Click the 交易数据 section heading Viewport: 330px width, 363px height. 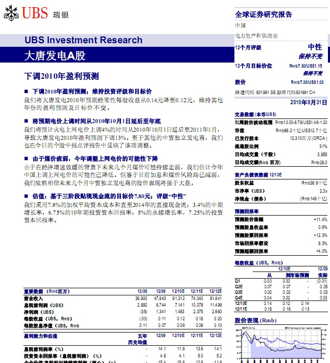coord(255,114)
